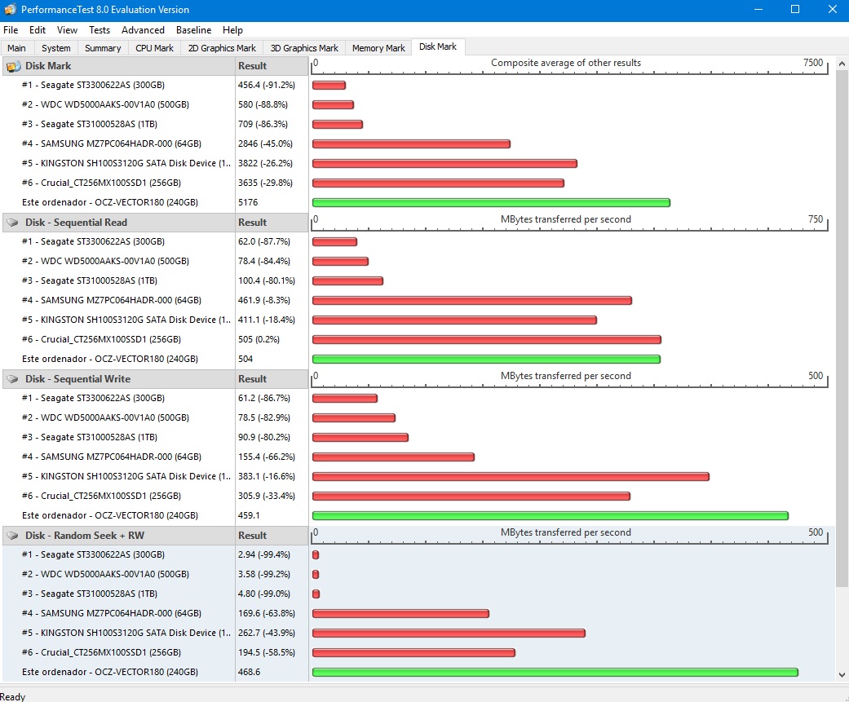
Task: Click the scroll up arrow of the vertical scrollbar
Action: click(x=842, y=63)
